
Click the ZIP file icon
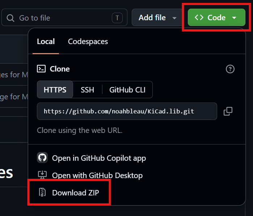pos(42,192)
